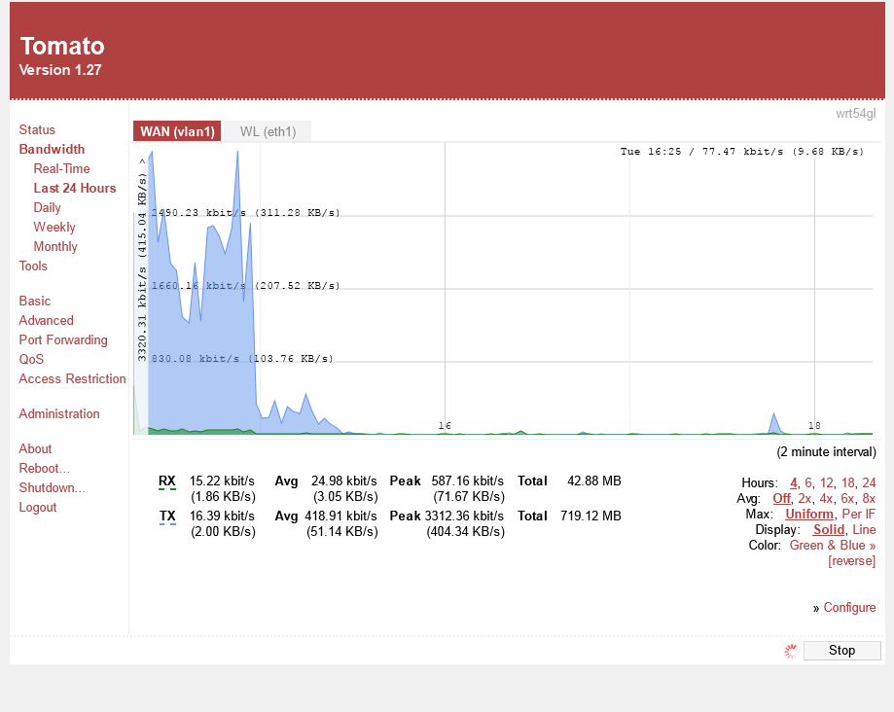Screen dimensions: 894x712
Task: Expand the Advanced settings section
Action: [46, 320]
